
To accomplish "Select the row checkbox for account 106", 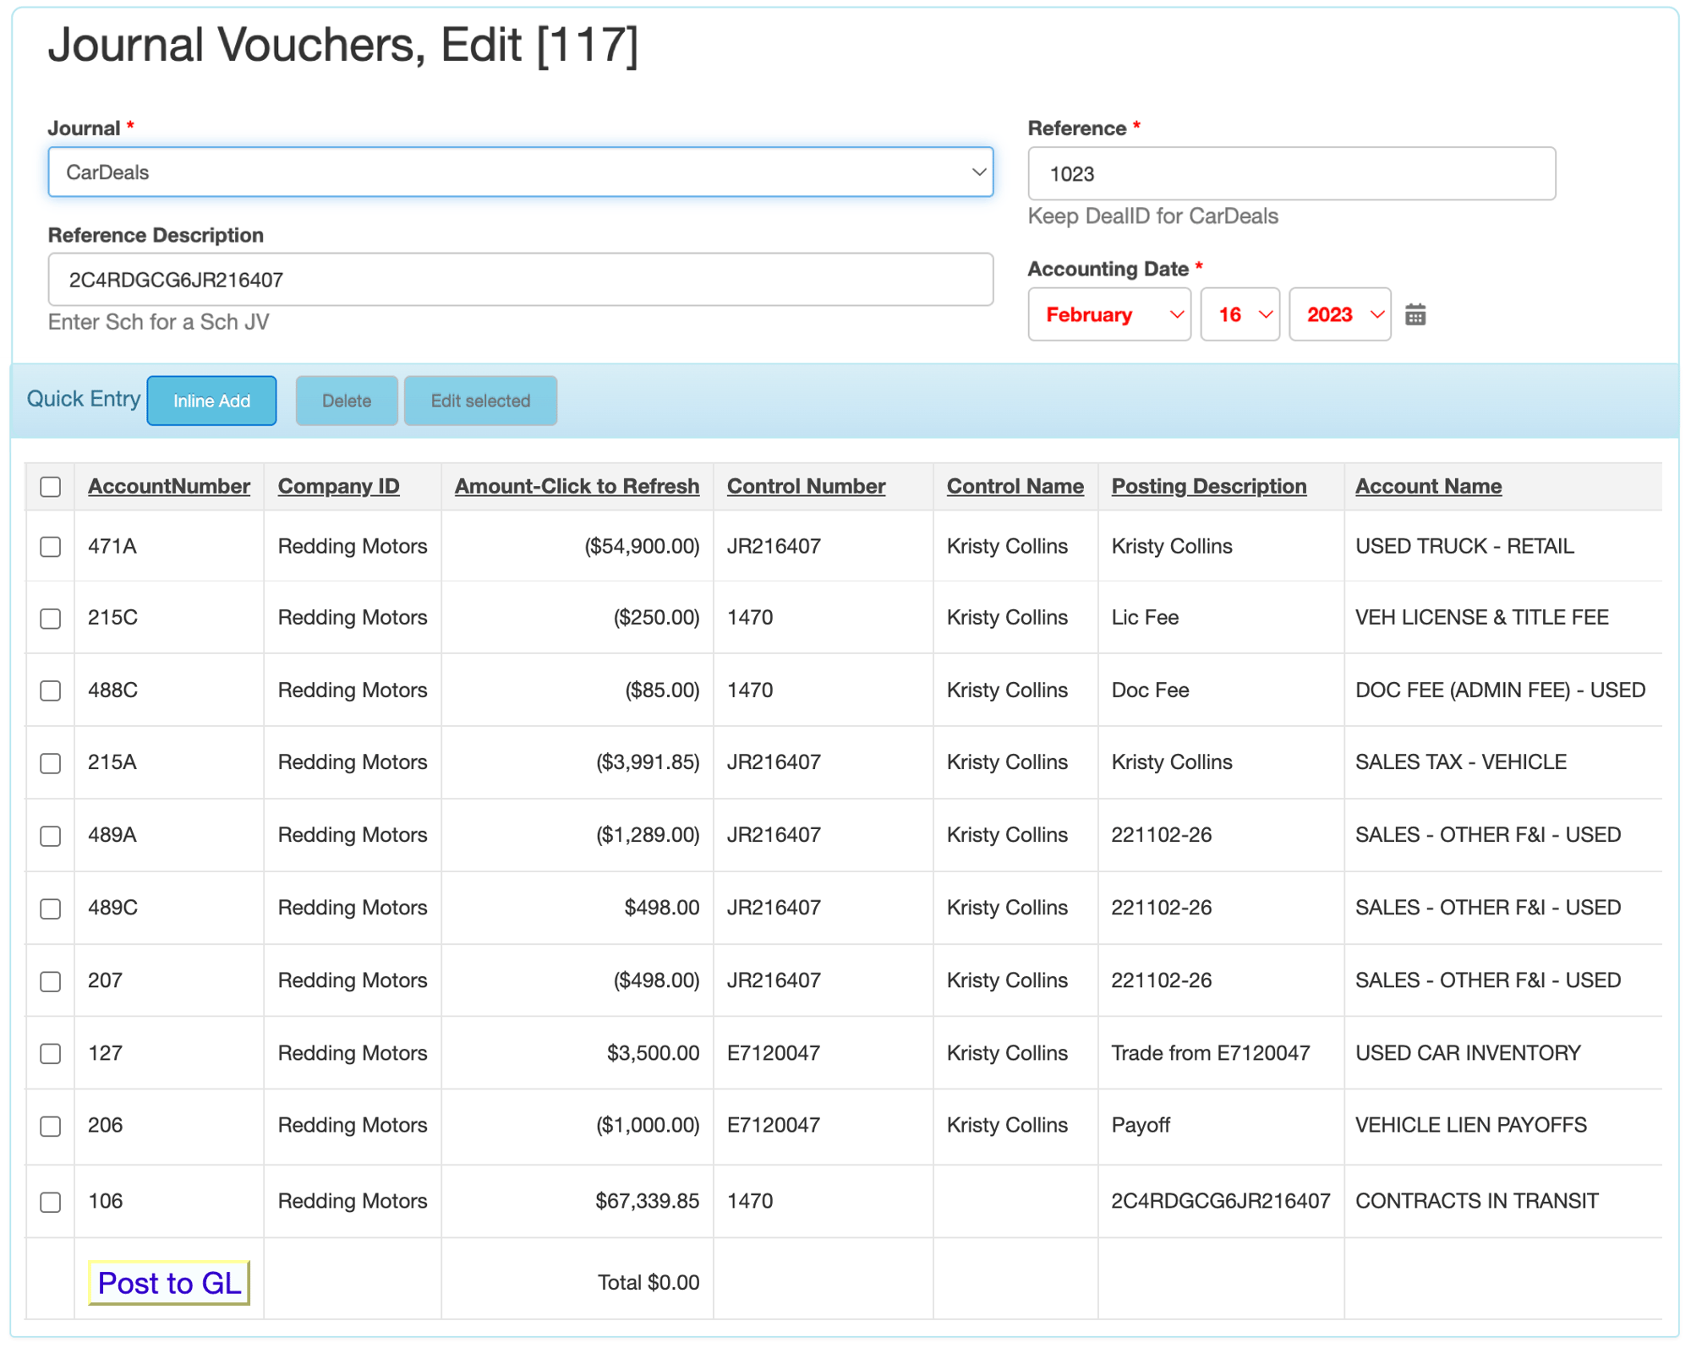I will (51, 1202).
